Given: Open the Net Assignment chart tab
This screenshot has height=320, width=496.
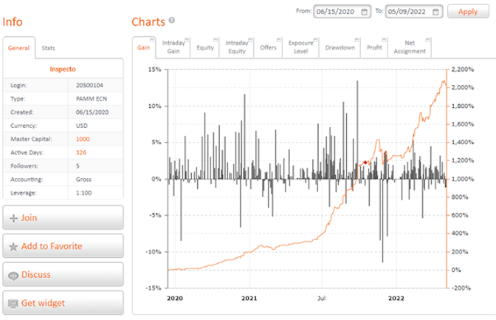Looking at the screenshot, I should click(x=410, y=47).
